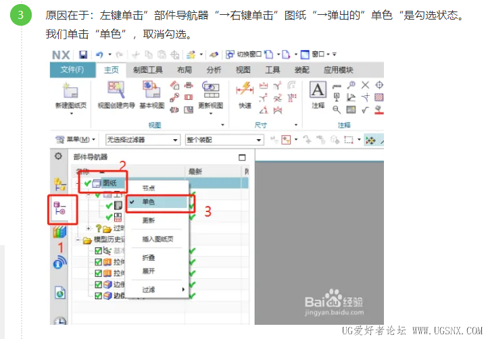The height and width of the screenshot is (339, 486).
Task: Open the Reuse Library books icon
Action: [x=59, y=232]
